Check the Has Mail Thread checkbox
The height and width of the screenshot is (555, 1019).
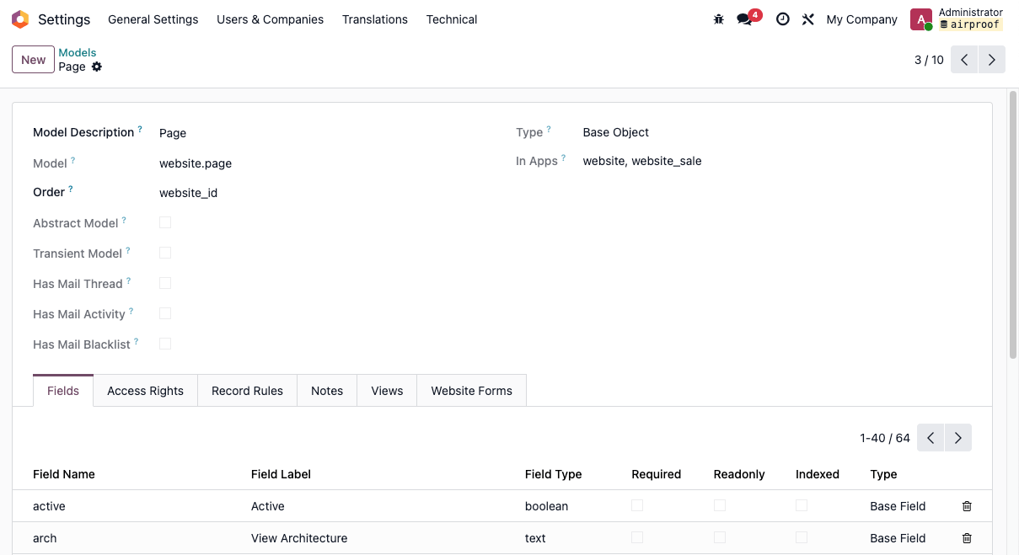[x=165, y=283]
